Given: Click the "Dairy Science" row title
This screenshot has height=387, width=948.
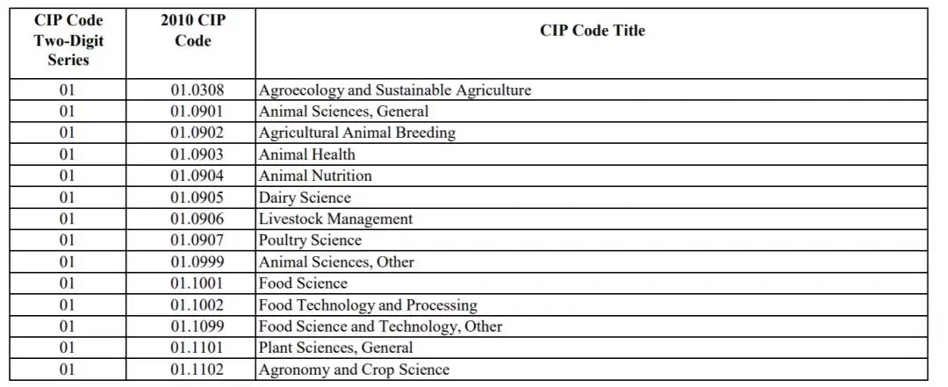Looking at the screenshot, I should tap(305, 197).
